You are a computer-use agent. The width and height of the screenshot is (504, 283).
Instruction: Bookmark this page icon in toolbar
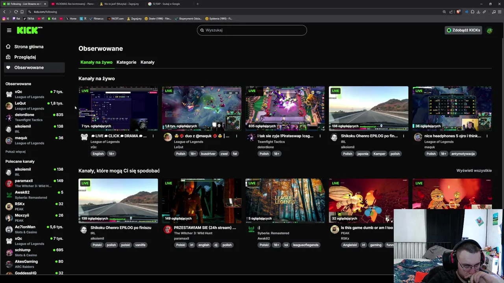coord(22,12)
